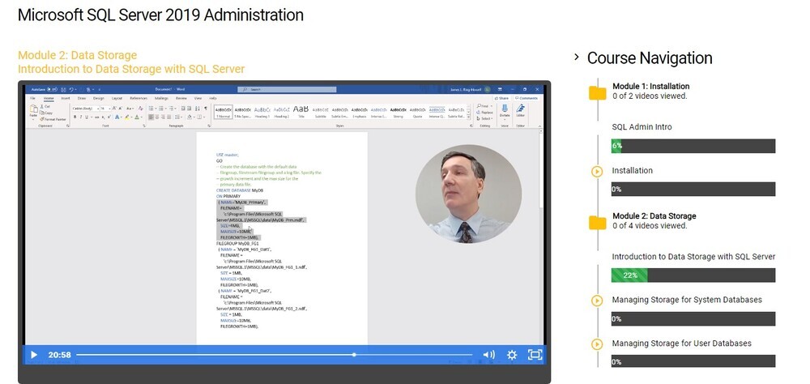The image size is (810, 384).
Task: Toggle Underline in Word's Font group
Action: click(x=87, y=117)
